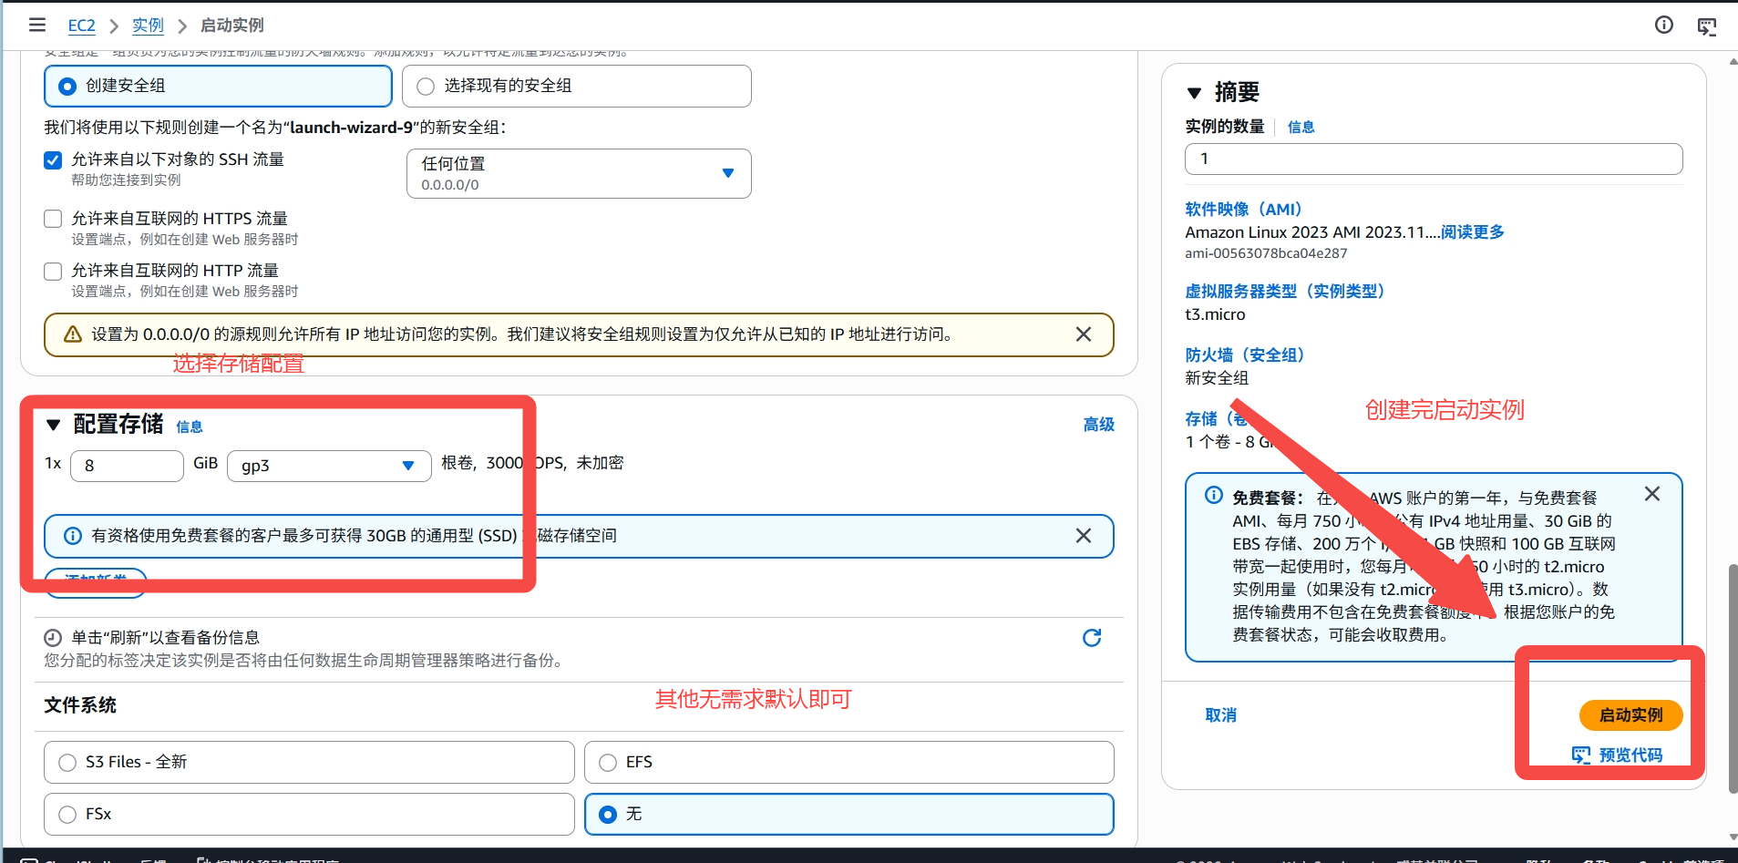Go to 实例 in the breadcrumb

tap(148, 26)
